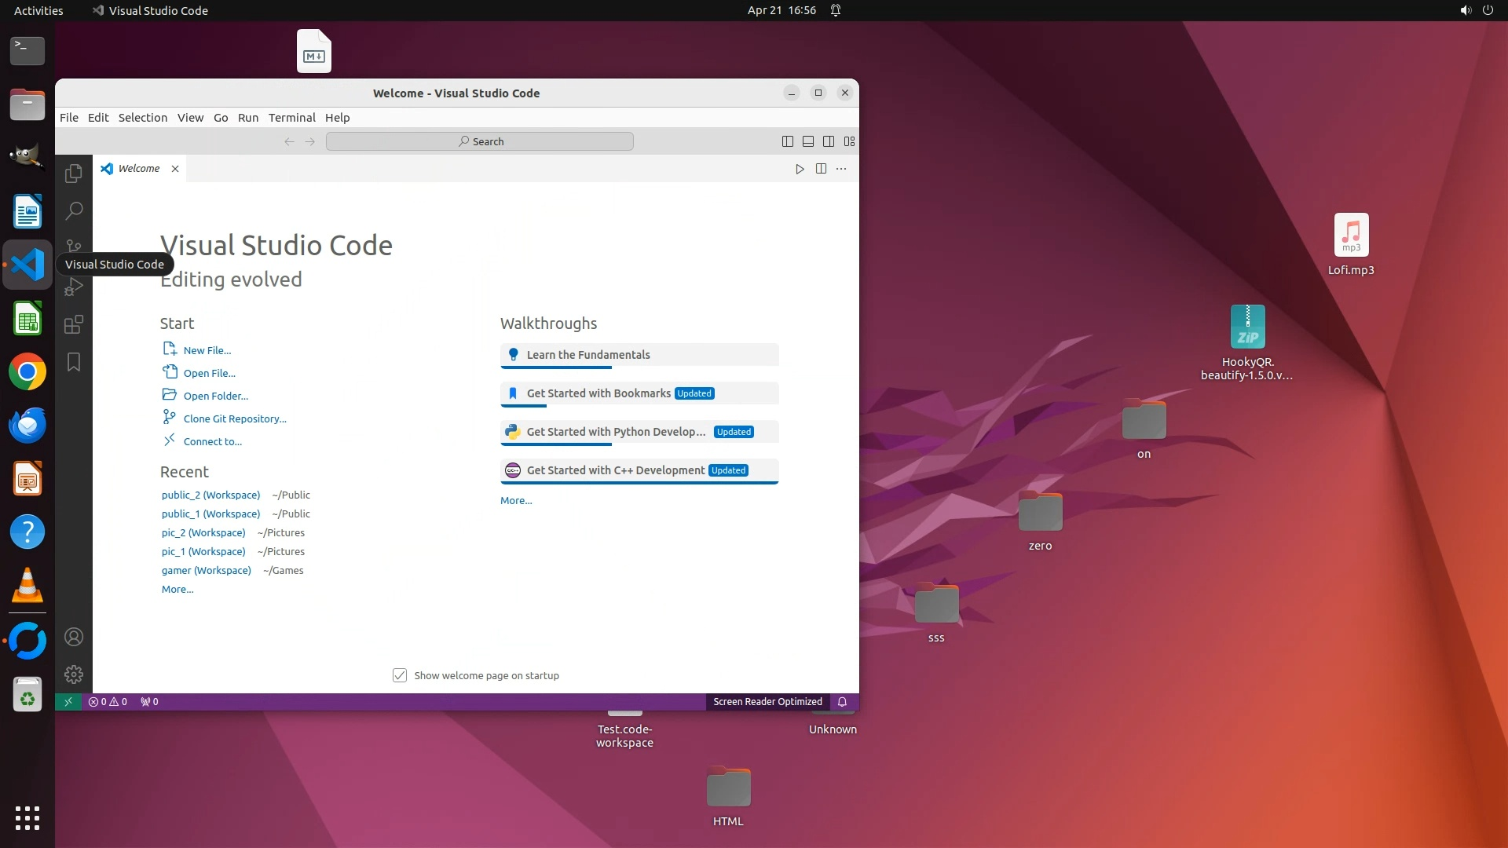Open the Manage gear icon
Image resolution: width=1508 pixels, height=848 pixels.
click(x=74, y=674)
